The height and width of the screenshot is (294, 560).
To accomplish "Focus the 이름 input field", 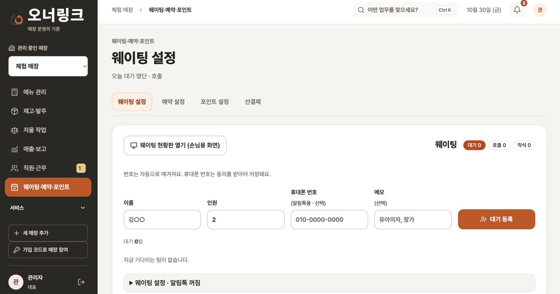I will [162, 220].
